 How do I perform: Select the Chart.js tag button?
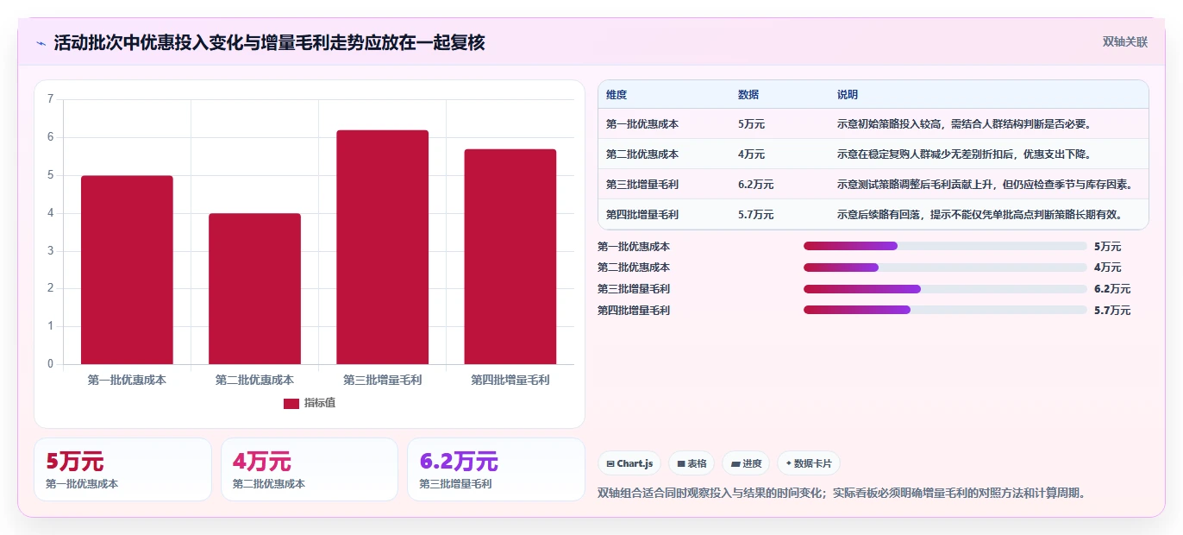630,463
